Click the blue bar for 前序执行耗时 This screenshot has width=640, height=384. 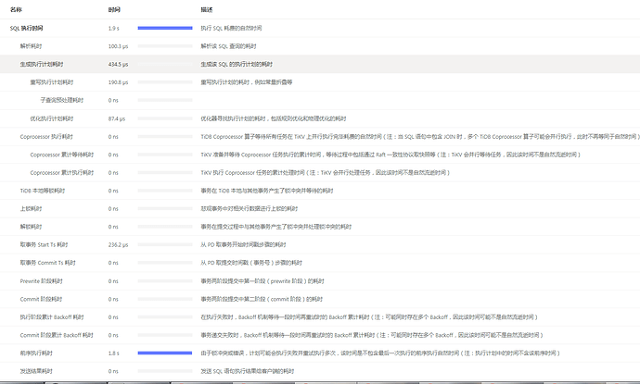coord(165,353)
